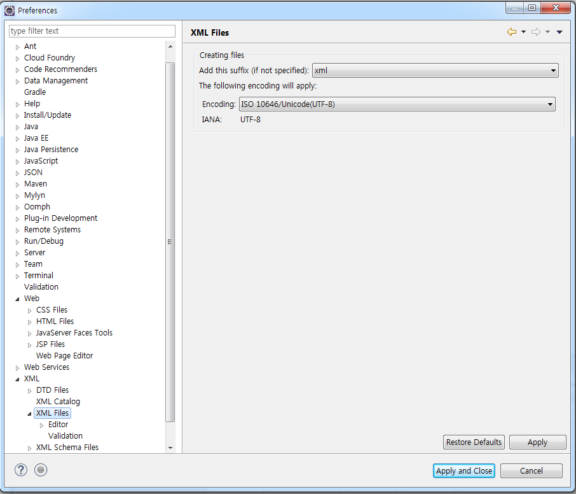
Task: Collapse the Web tree node
Action: click(x=17, y=299)
